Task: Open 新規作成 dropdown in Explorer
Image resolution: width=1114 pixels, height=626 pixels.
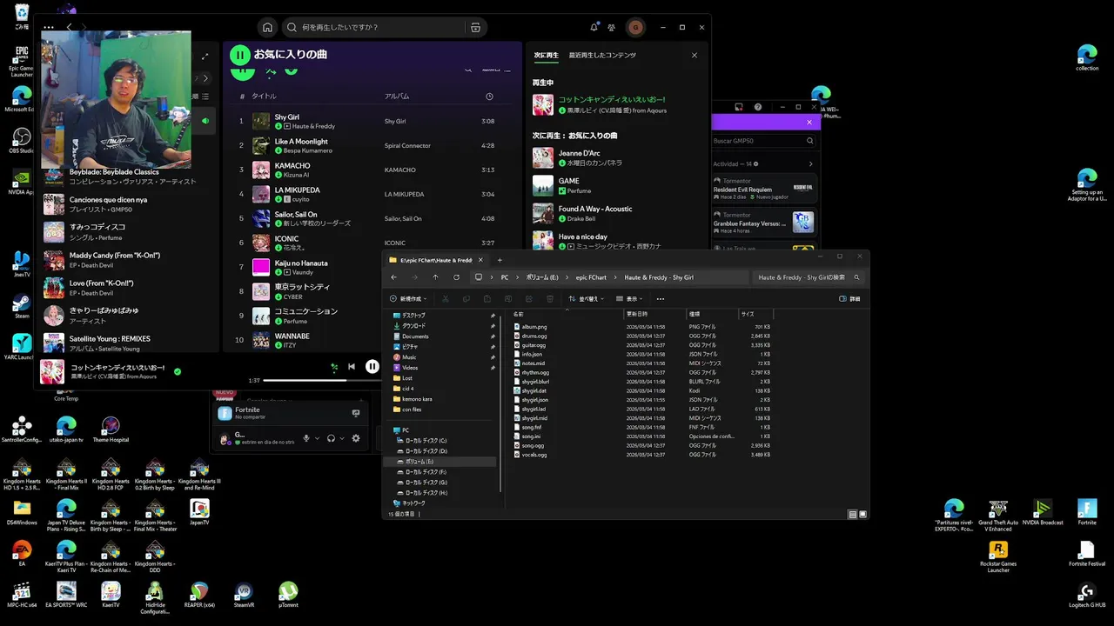Action: 407,299
